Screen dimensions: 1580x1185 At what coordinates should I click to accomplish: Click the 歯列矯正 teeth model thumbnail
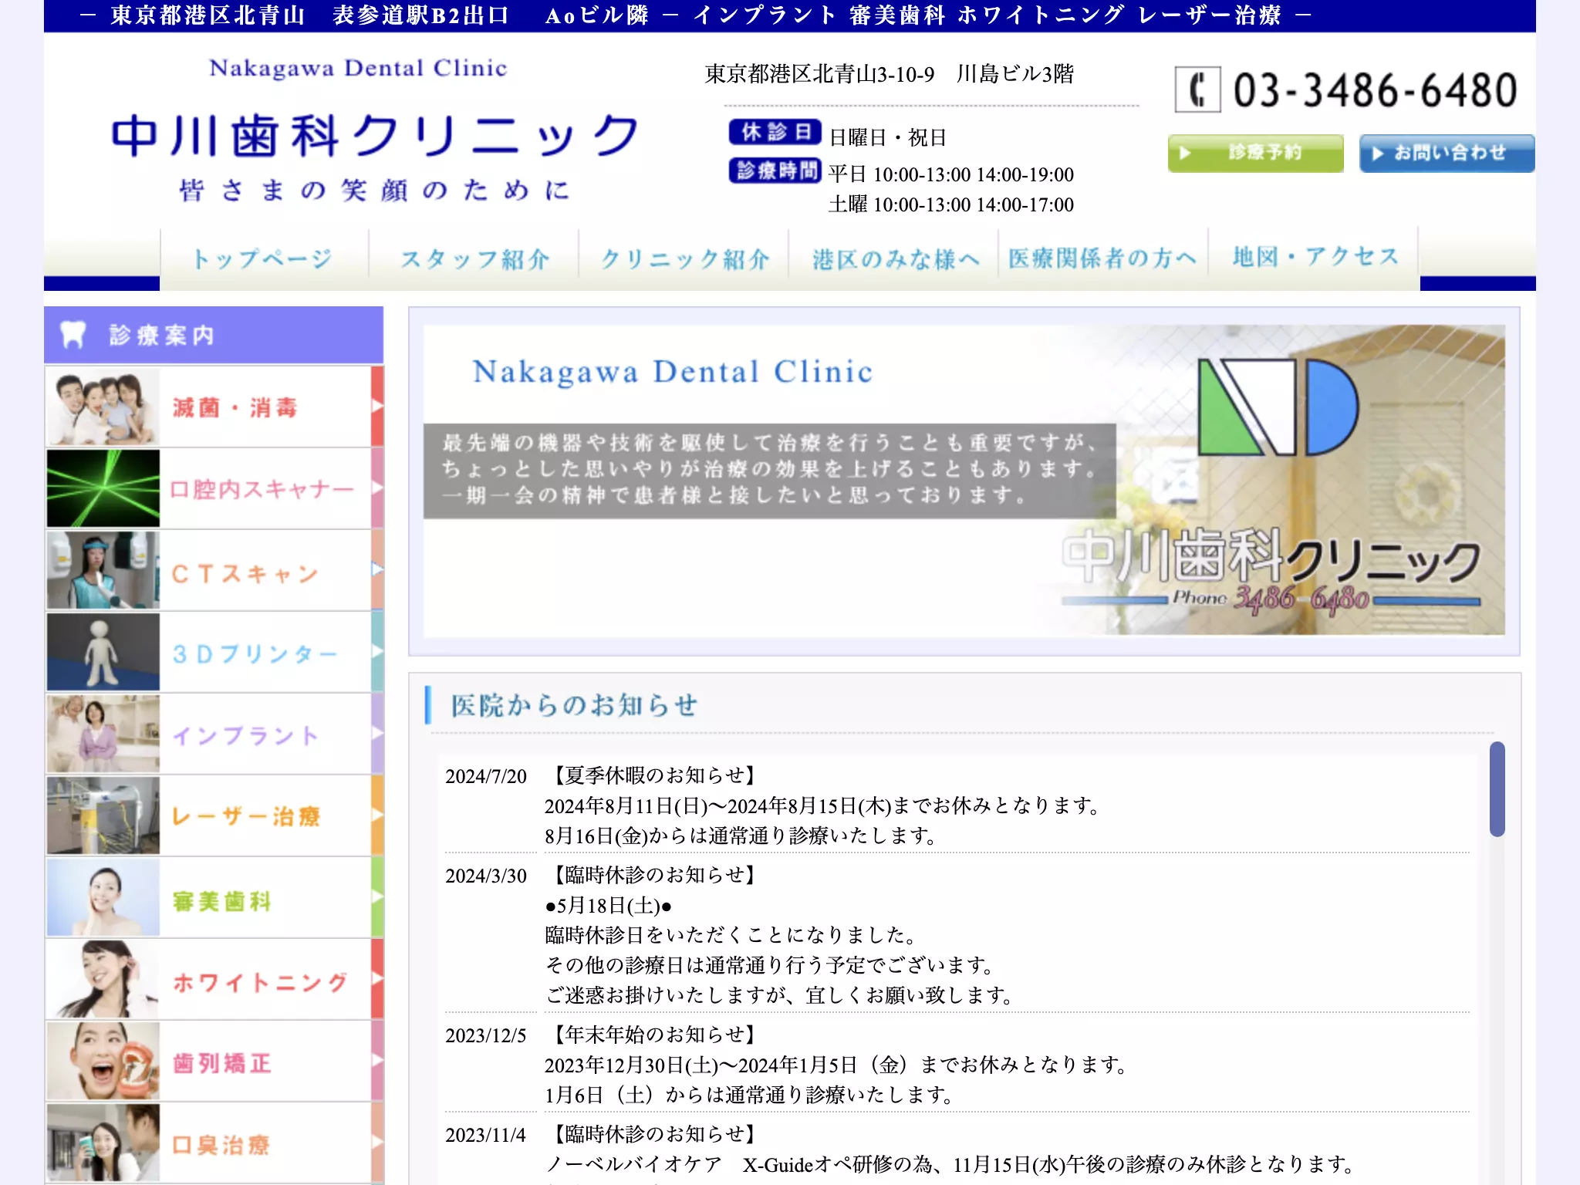click(103, 1061)
